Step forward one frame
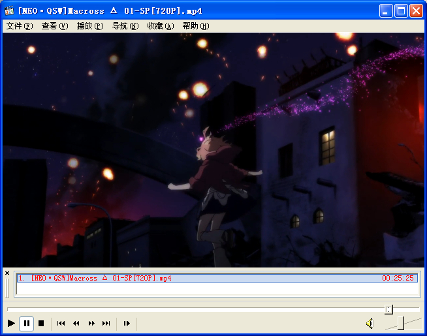The image size is (427, 336). click(127, 323)
